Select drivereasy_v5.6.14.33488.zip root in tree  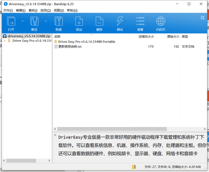click(27, 36)
